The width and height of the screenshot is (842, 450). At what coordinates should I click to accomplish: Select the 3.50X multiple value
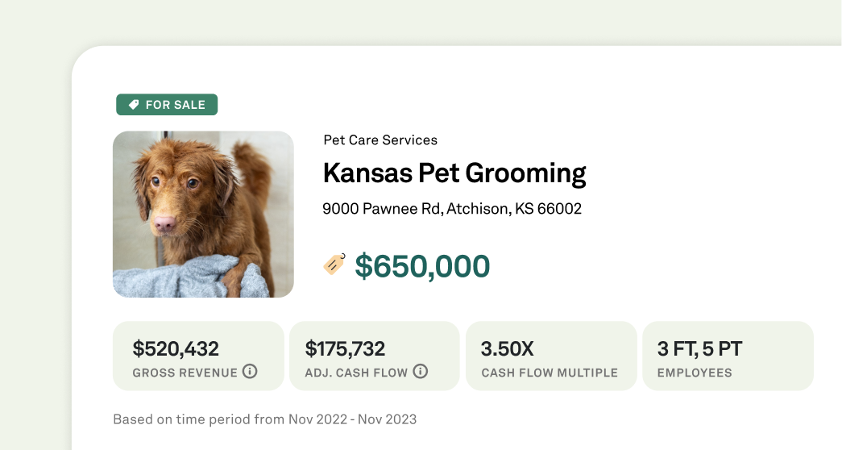click(508, 349)
